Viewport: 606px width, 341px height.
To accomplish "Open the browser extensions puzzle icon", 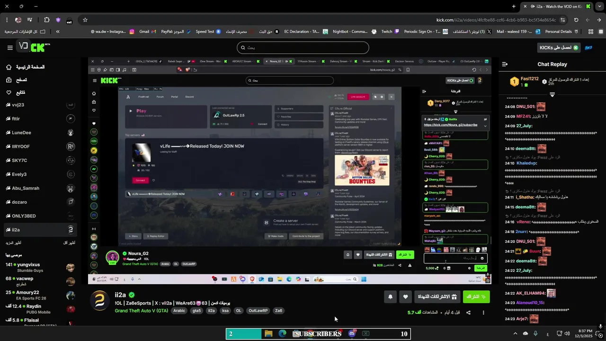I will click(x=46, y=20).
